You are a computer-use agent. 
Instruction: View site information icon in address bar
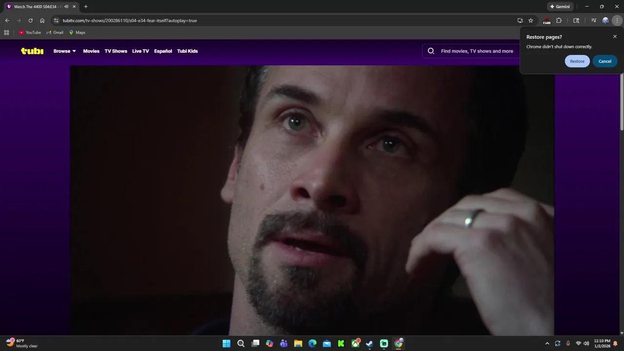coord(56,20)
